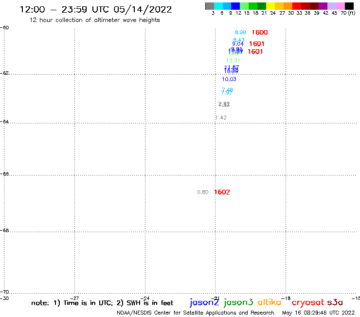This screenshot has width=360, height=317.
Task: Click the jason2 satellite label
Action: pos(204,302)
